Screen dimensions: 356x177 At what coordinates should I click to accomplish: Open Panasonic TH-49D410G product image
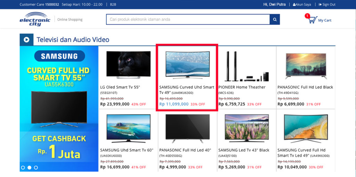pos(306,66)
